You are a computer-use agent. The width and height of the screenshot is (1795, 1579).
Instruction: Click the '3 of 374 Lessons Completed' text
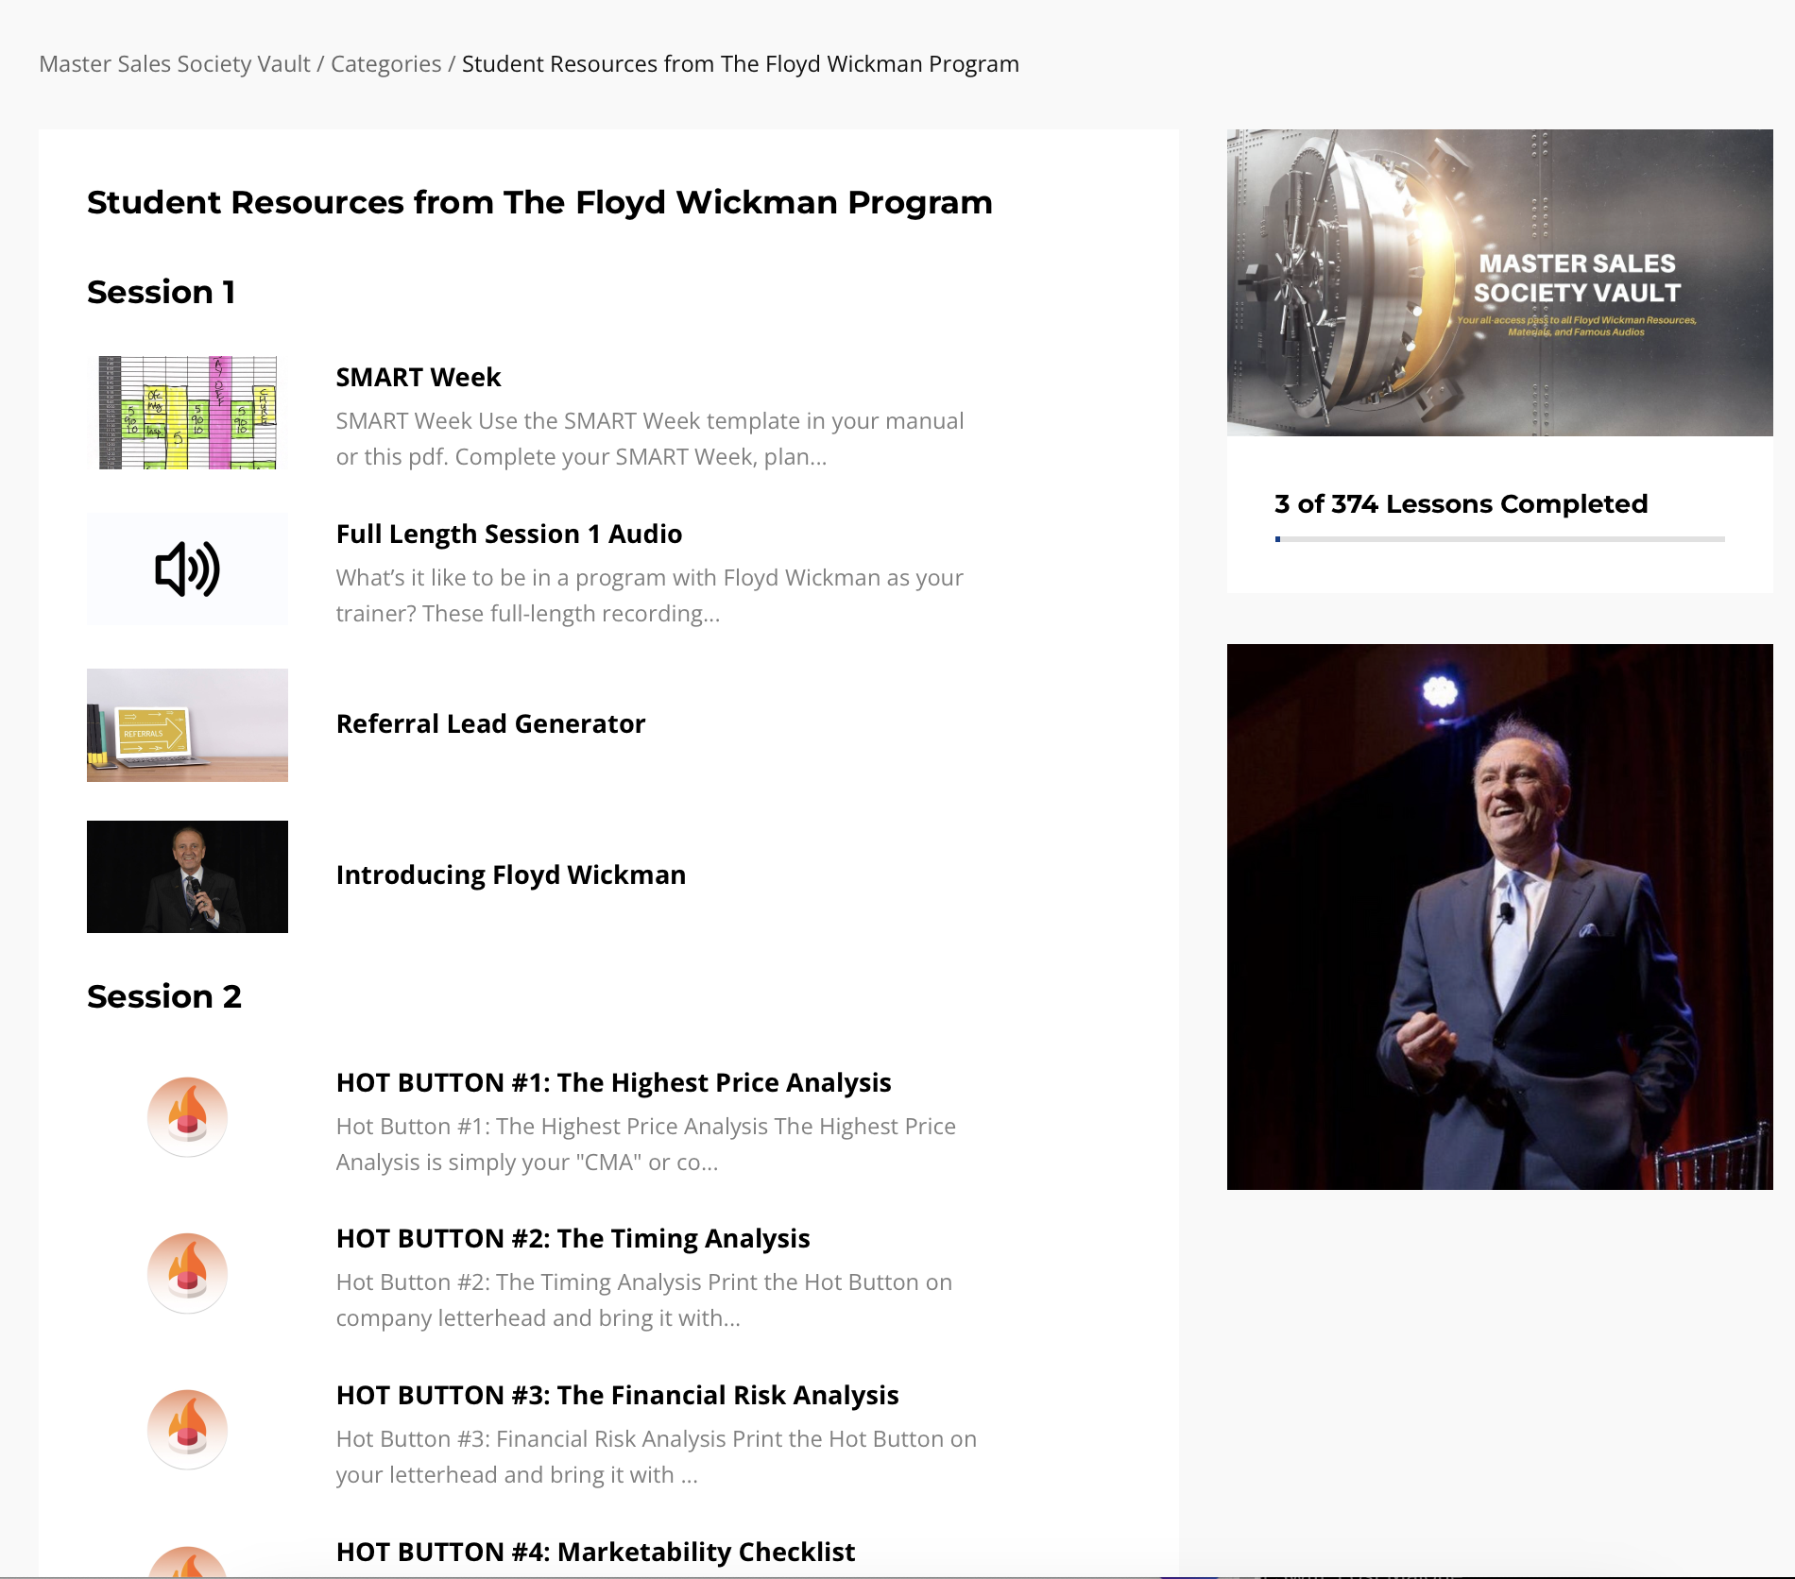point(1462,504)
